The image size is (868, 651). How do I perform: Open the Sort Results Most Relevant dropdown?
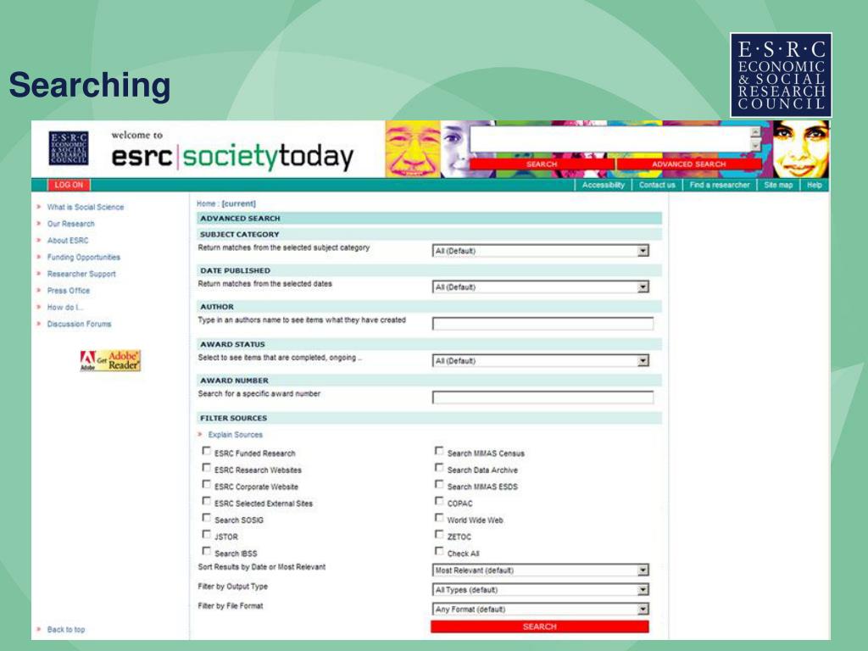[540, 570]
